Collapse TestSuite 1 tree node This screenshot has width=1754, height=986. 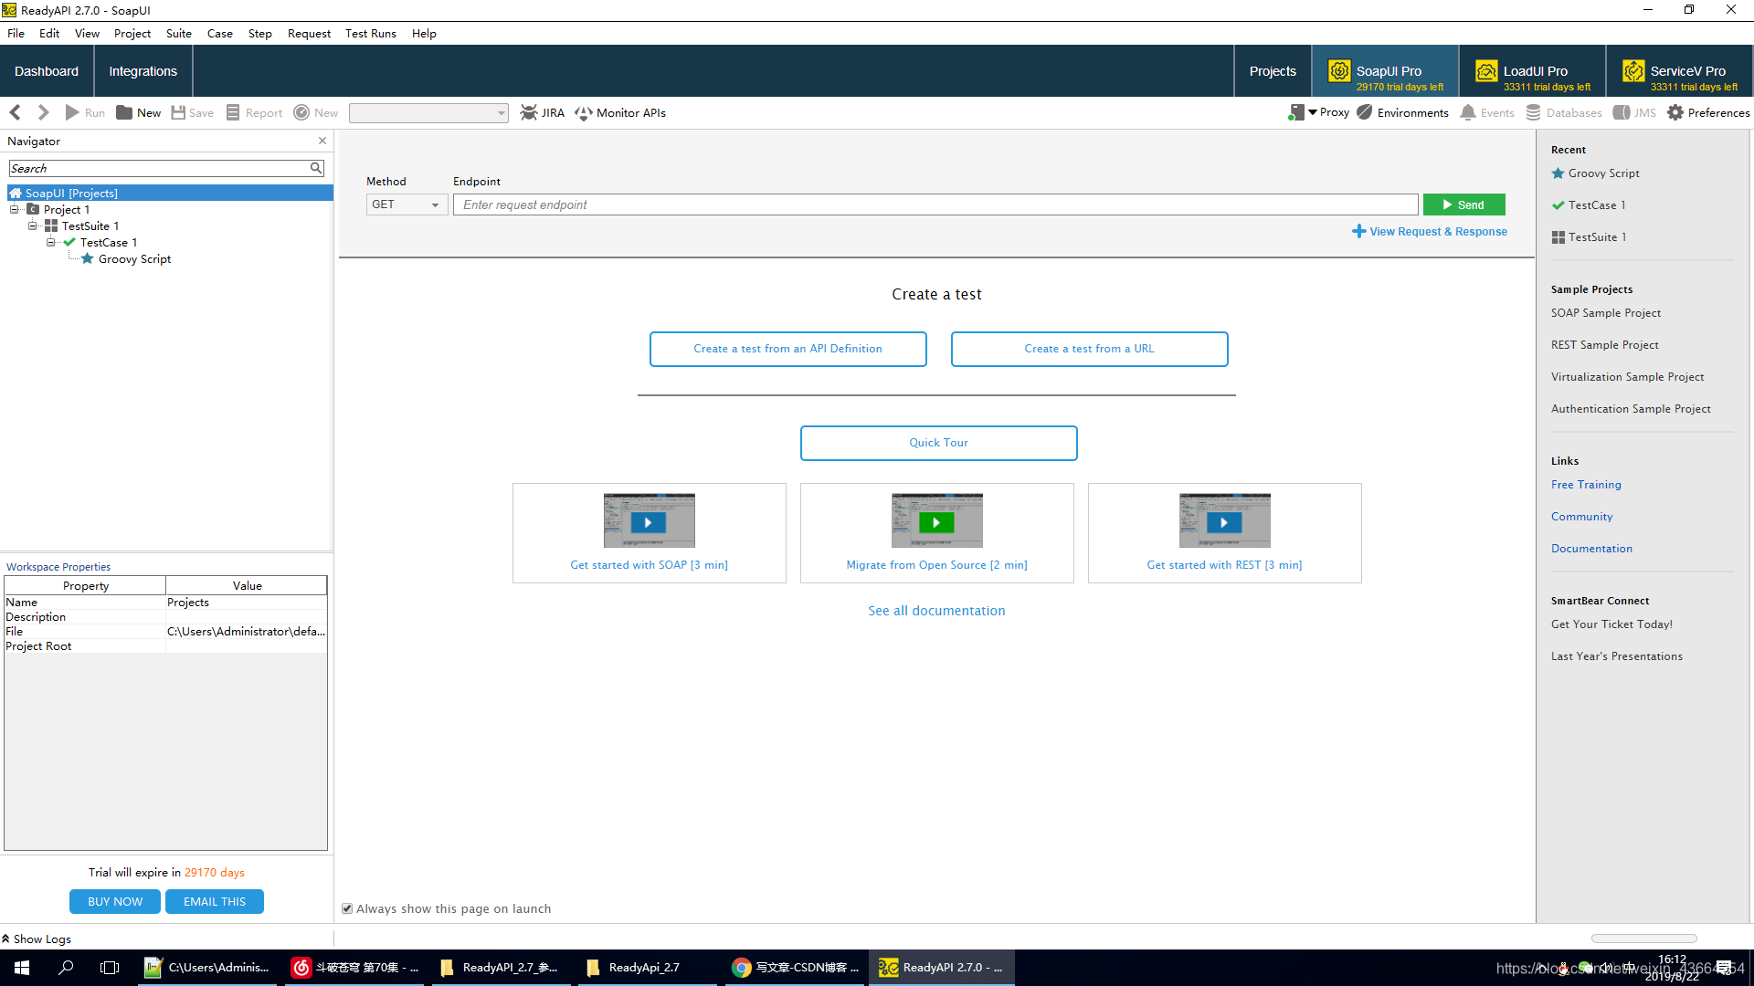(x=33, y=226)
